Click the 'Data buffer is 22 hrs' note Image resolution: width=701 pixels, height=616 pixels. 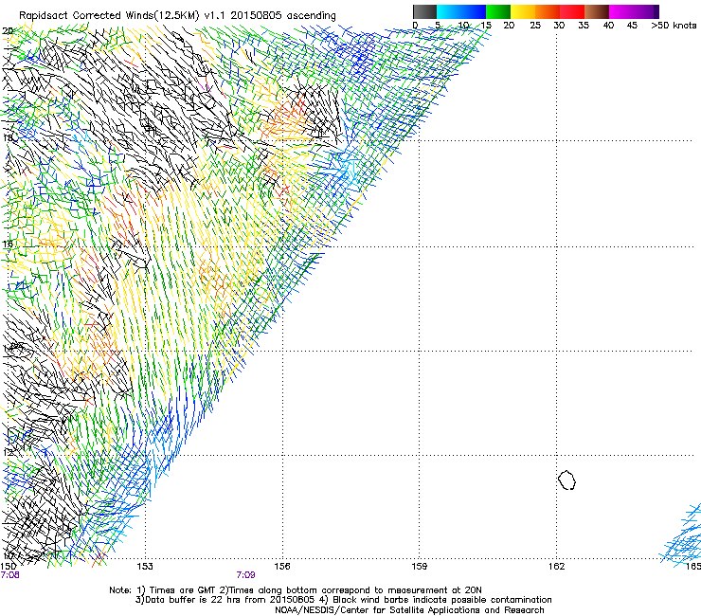pyautogui.click(x=225, y=600)
